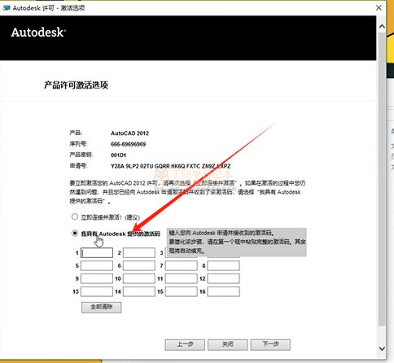This screenshot has width=394, height=363.
Task: Click activation code field 2
Action: [x=139, y=253]
